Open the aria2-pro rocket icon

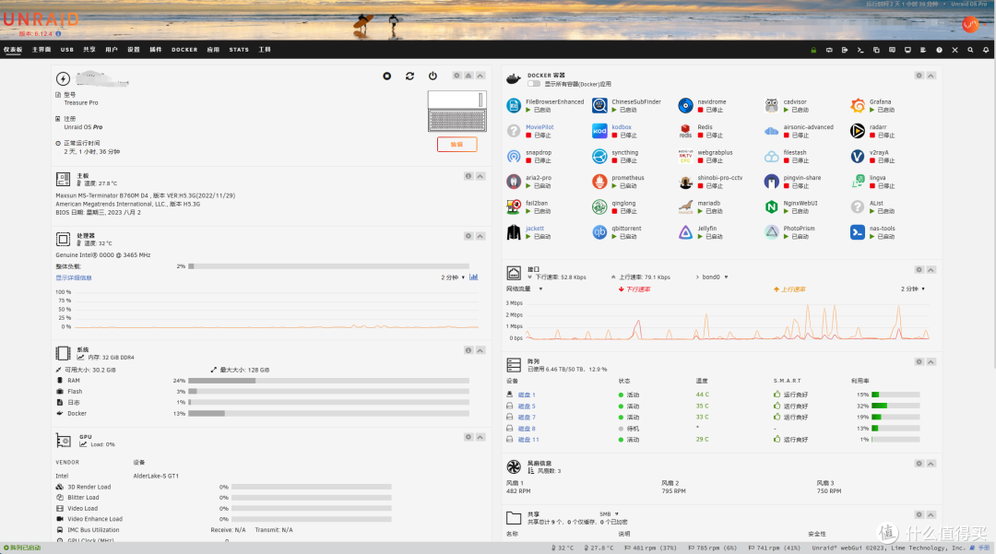(x=514, y=182)
